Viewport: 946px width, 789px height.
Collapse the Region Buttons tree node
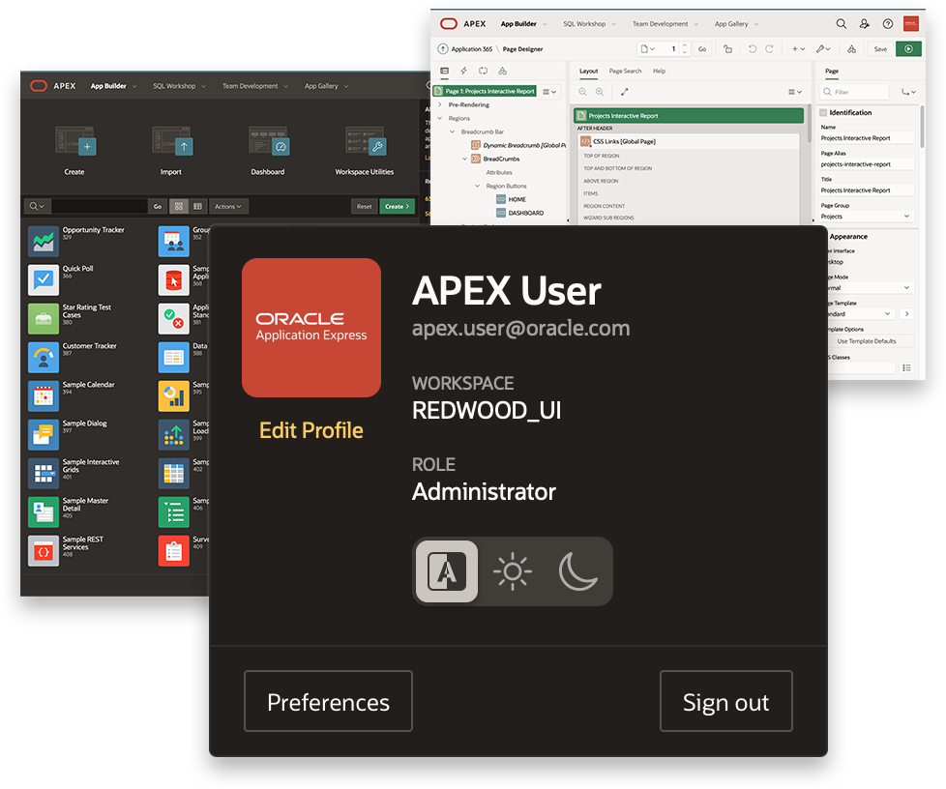pos(477,186)
